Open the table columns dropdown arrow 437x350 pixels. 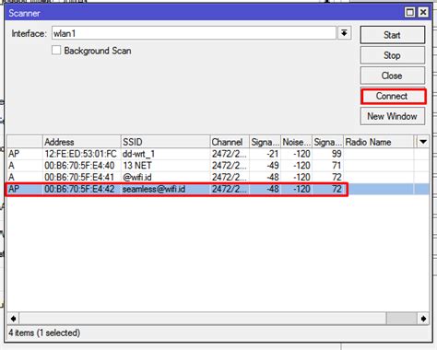click(423, 142)
